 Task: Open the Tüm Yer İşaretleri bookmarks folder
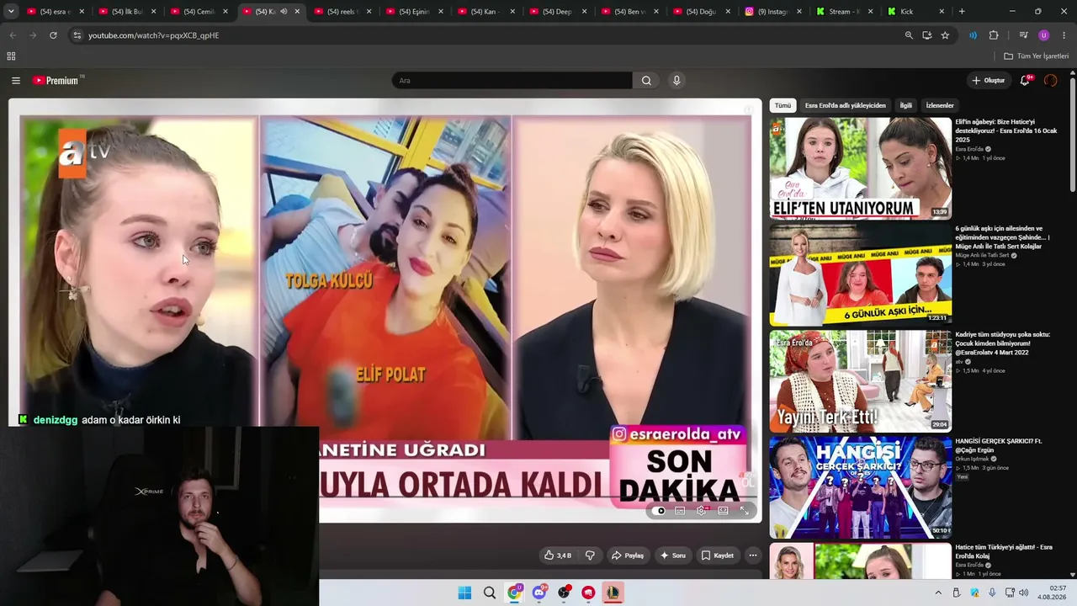coord(1036,56)
